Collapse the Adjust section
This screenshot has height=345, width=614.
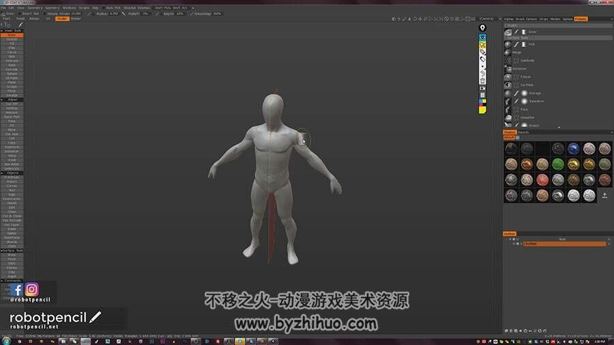pos(2,100)
